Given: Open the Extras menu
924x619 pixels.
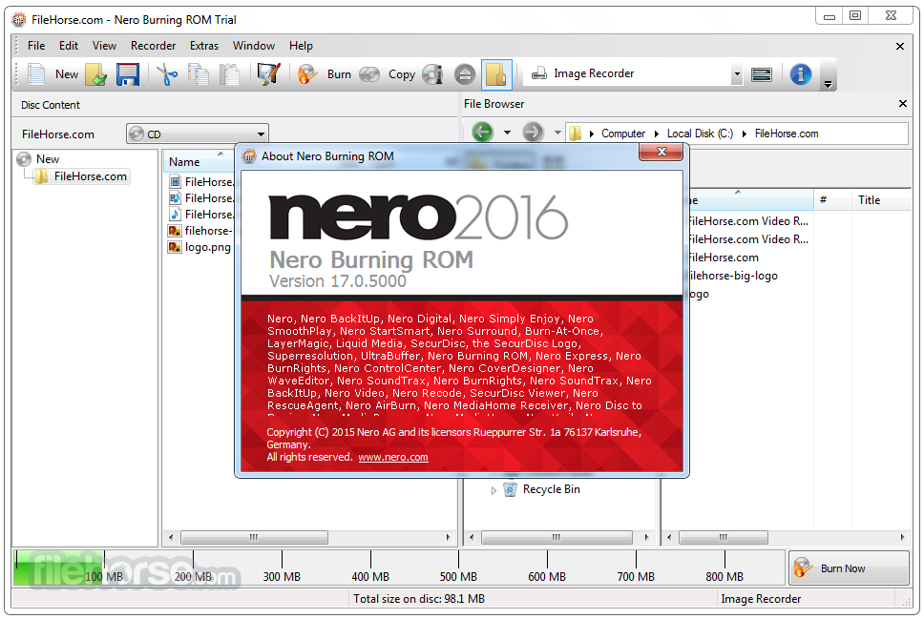Looking at the screenshot, I should click(204, 46).
